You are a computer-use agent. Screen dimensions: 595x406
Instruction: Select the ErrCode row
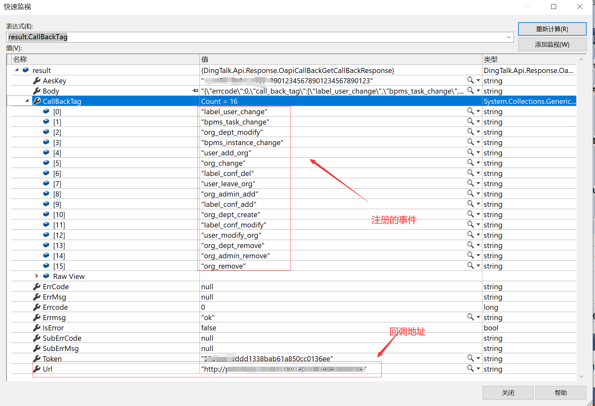click(x=294, y=286)
